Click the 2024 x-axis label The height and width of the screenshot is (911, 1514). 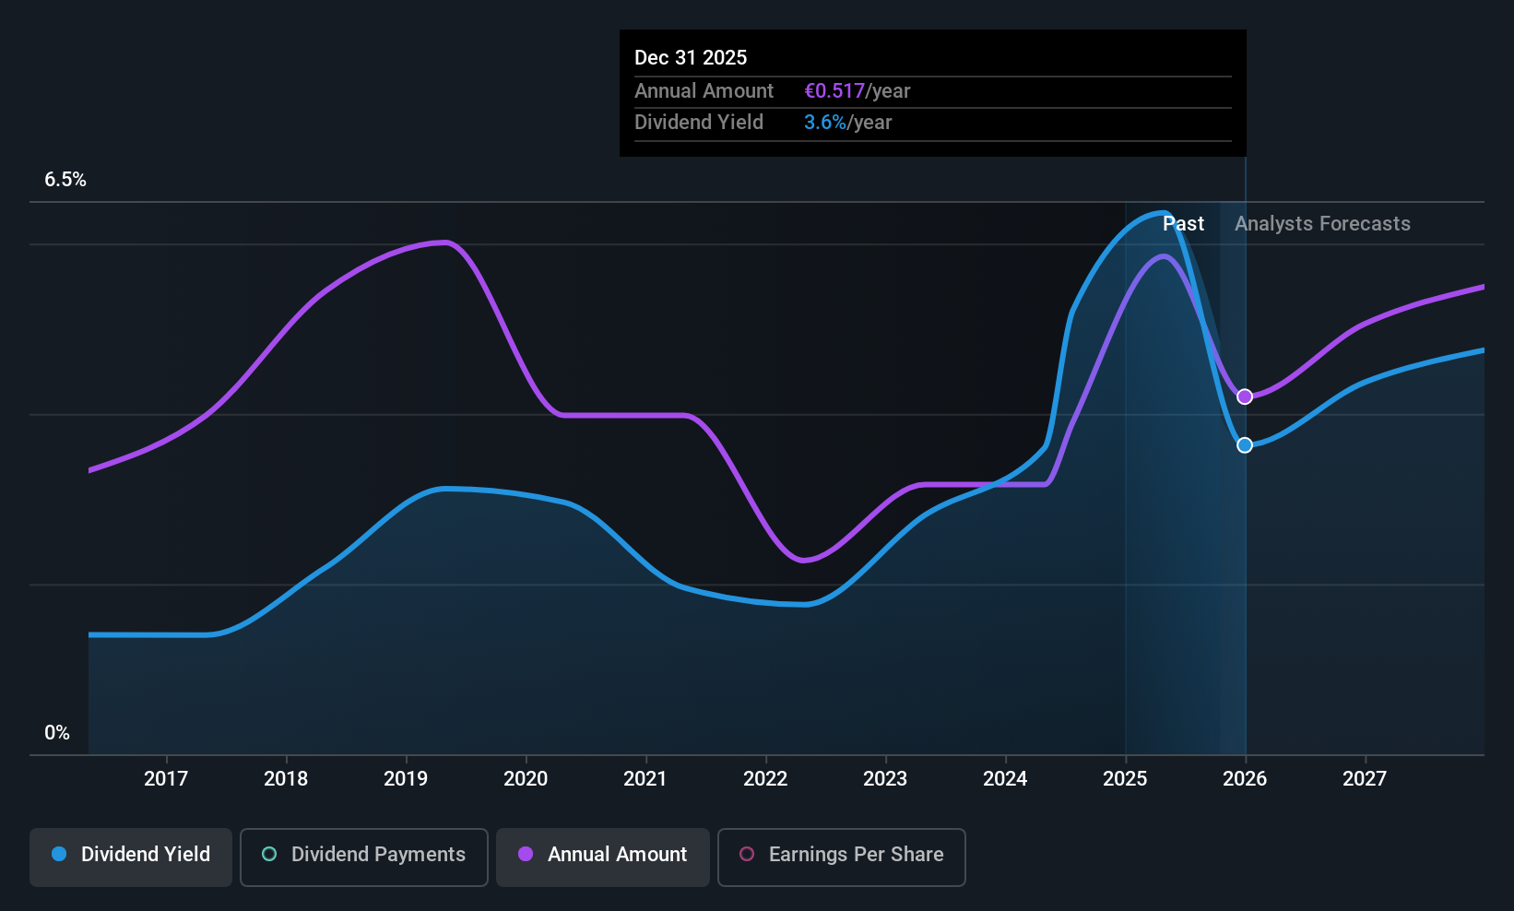1005,779
